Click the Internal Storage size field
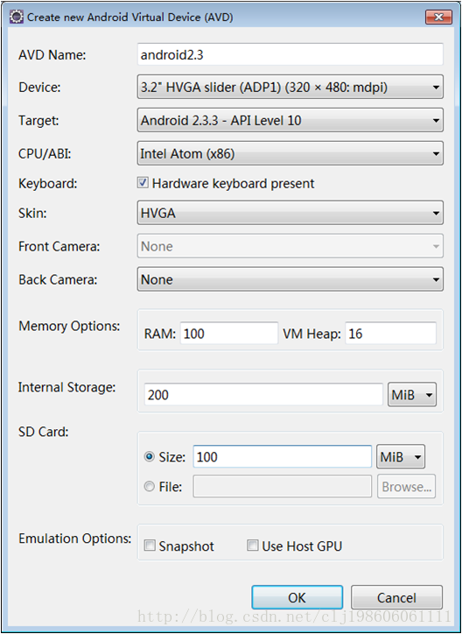The width and height of the screenshot is (462, 634). [x=263, y=394]
